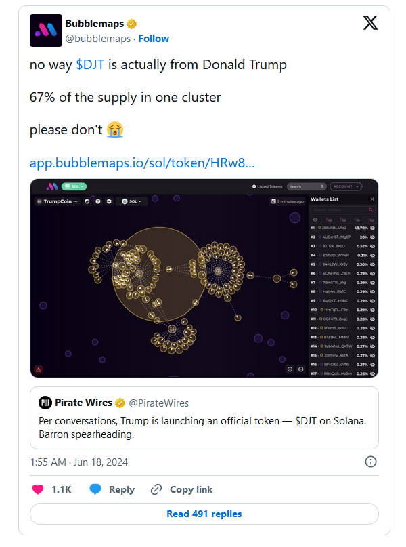Like the tweet with heart icon
The image size is (406, 547).
[x=38, y=489]
